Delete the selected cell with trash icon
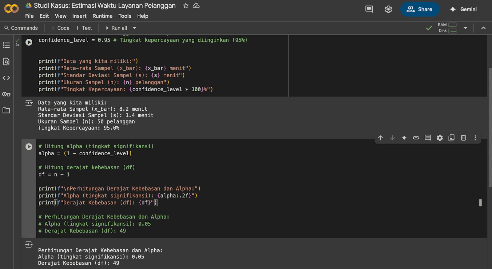 [x=463, y=138]
